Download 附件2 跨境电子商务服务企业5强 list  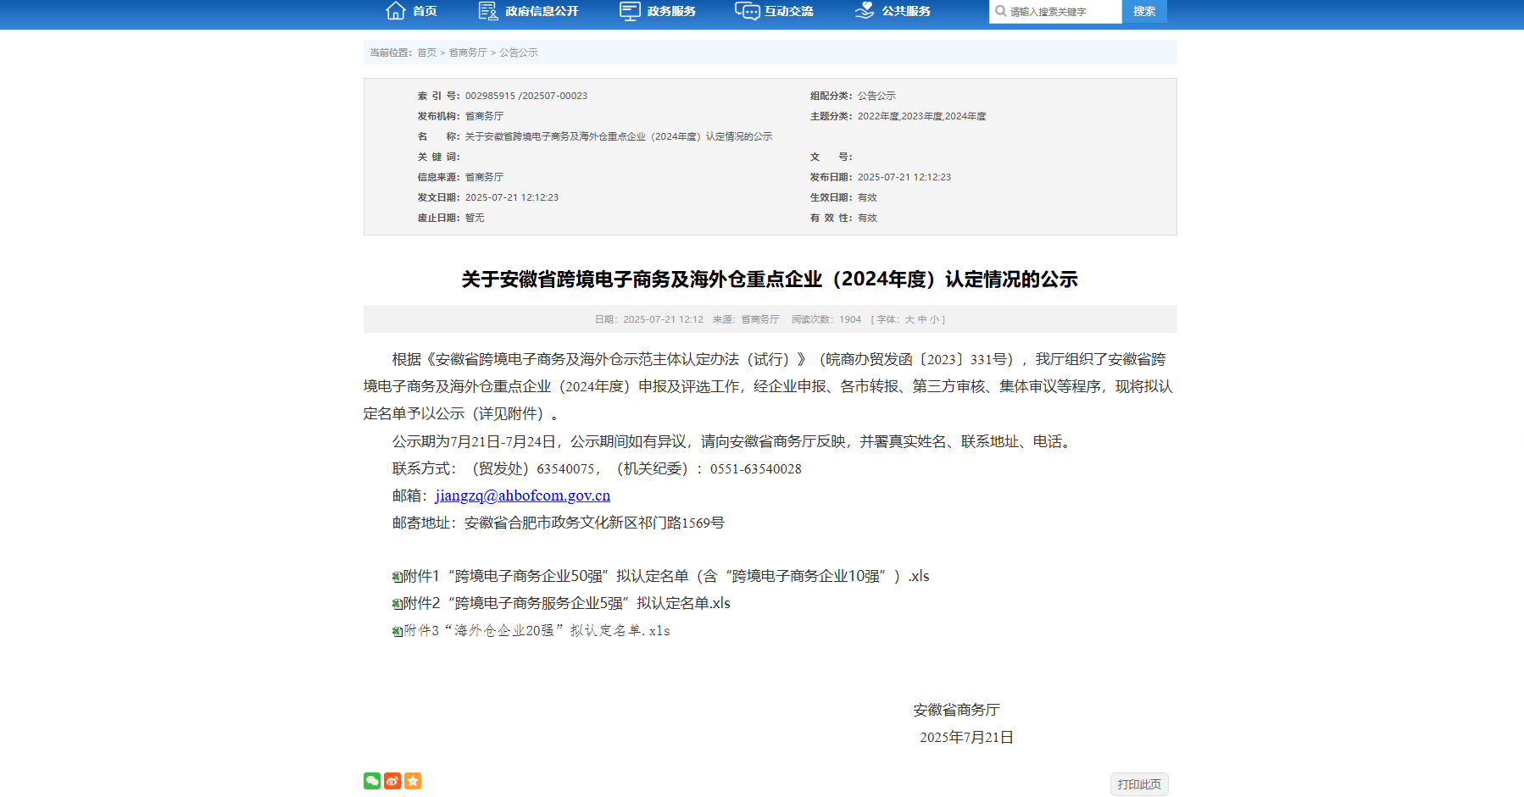point(565,604)
